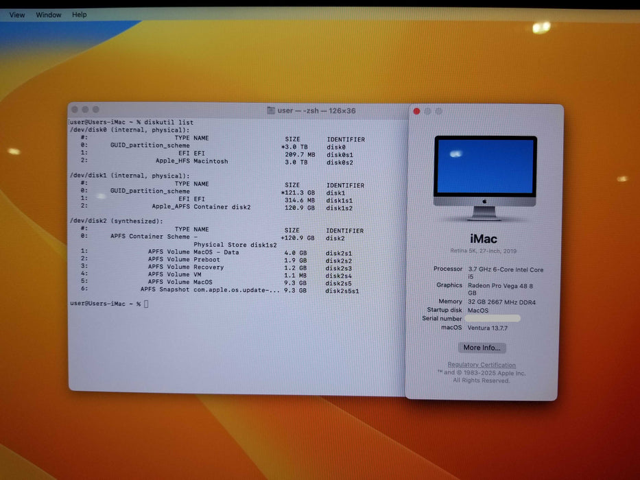Click the Terminal title 'user — -zsh — 126×36'
Image resolution: width=640 pixels, height=480 pixels.
[316, 110]
